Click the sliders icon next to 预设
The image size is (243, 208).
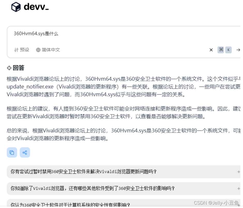(x=16, y=50)
